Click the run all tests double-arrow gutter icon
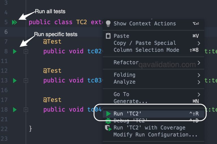The width and height of the screenshot is (217, 144). pos(14,22)
